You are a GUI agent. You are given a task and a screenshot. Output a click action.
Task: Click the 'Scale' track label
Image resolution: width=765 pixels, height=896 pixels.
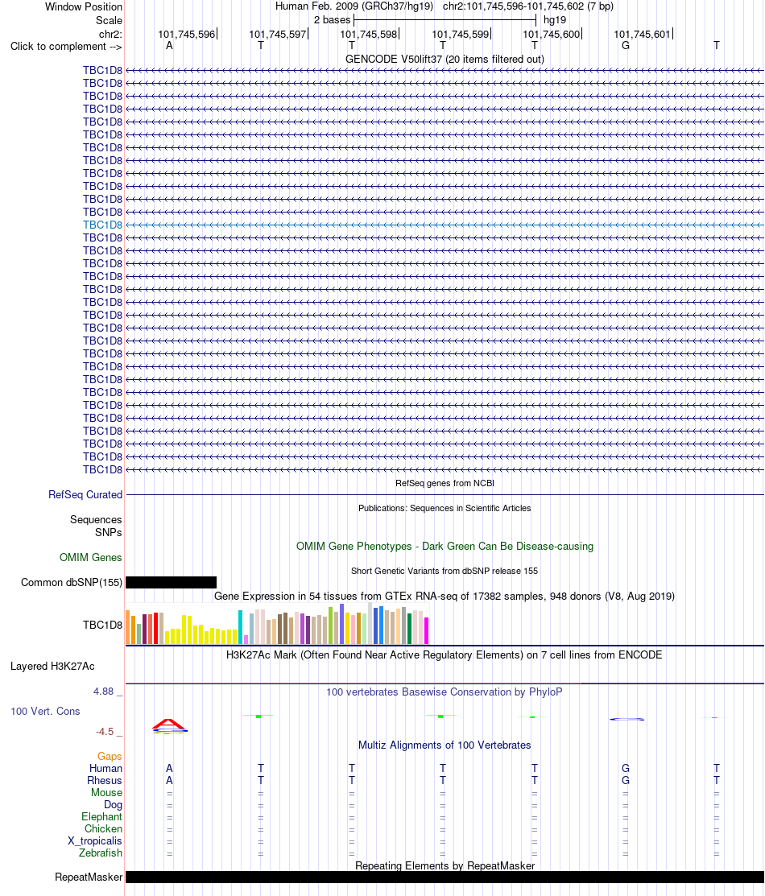(x=109, y=21)
